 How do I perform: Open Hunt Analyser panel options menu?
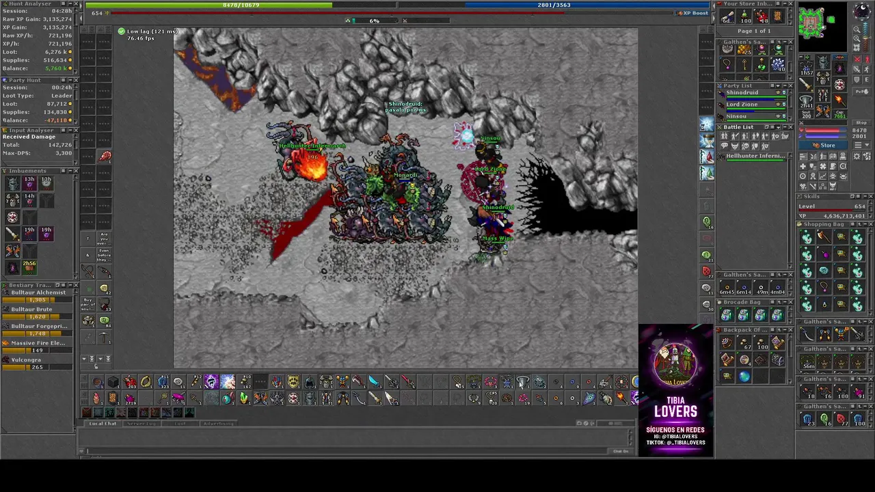click(x=63, y=3)
